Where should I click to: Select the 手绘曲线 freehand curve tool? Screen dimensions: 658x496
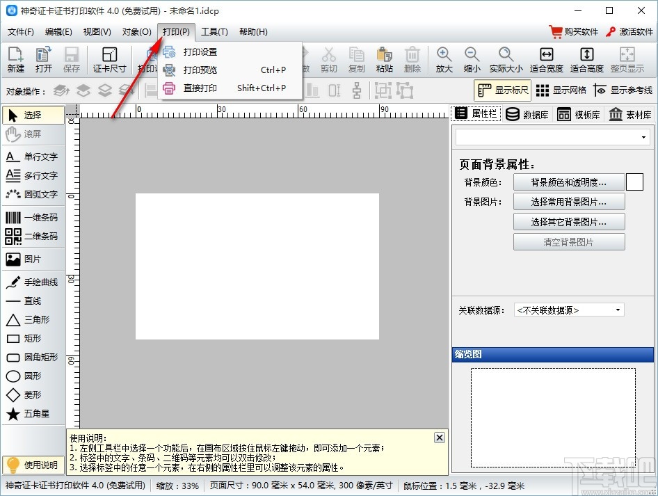33,282
